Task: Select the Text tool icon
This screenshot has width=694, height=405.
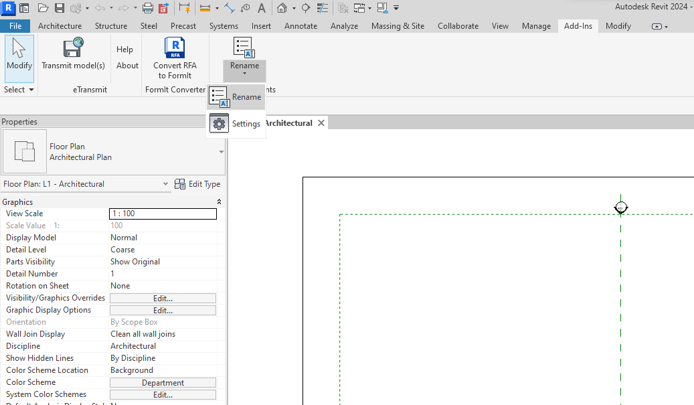Action: [262, 8]
